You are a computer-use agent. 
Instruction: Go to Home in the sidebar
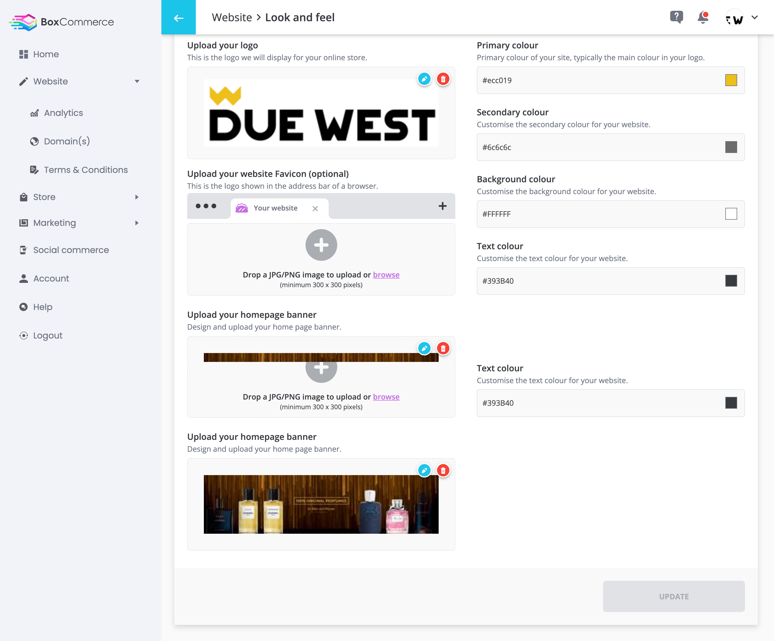[46, 54]
